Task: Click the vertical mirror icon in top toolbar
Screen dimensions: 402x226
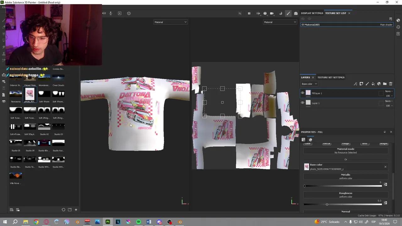Action: 111,13
